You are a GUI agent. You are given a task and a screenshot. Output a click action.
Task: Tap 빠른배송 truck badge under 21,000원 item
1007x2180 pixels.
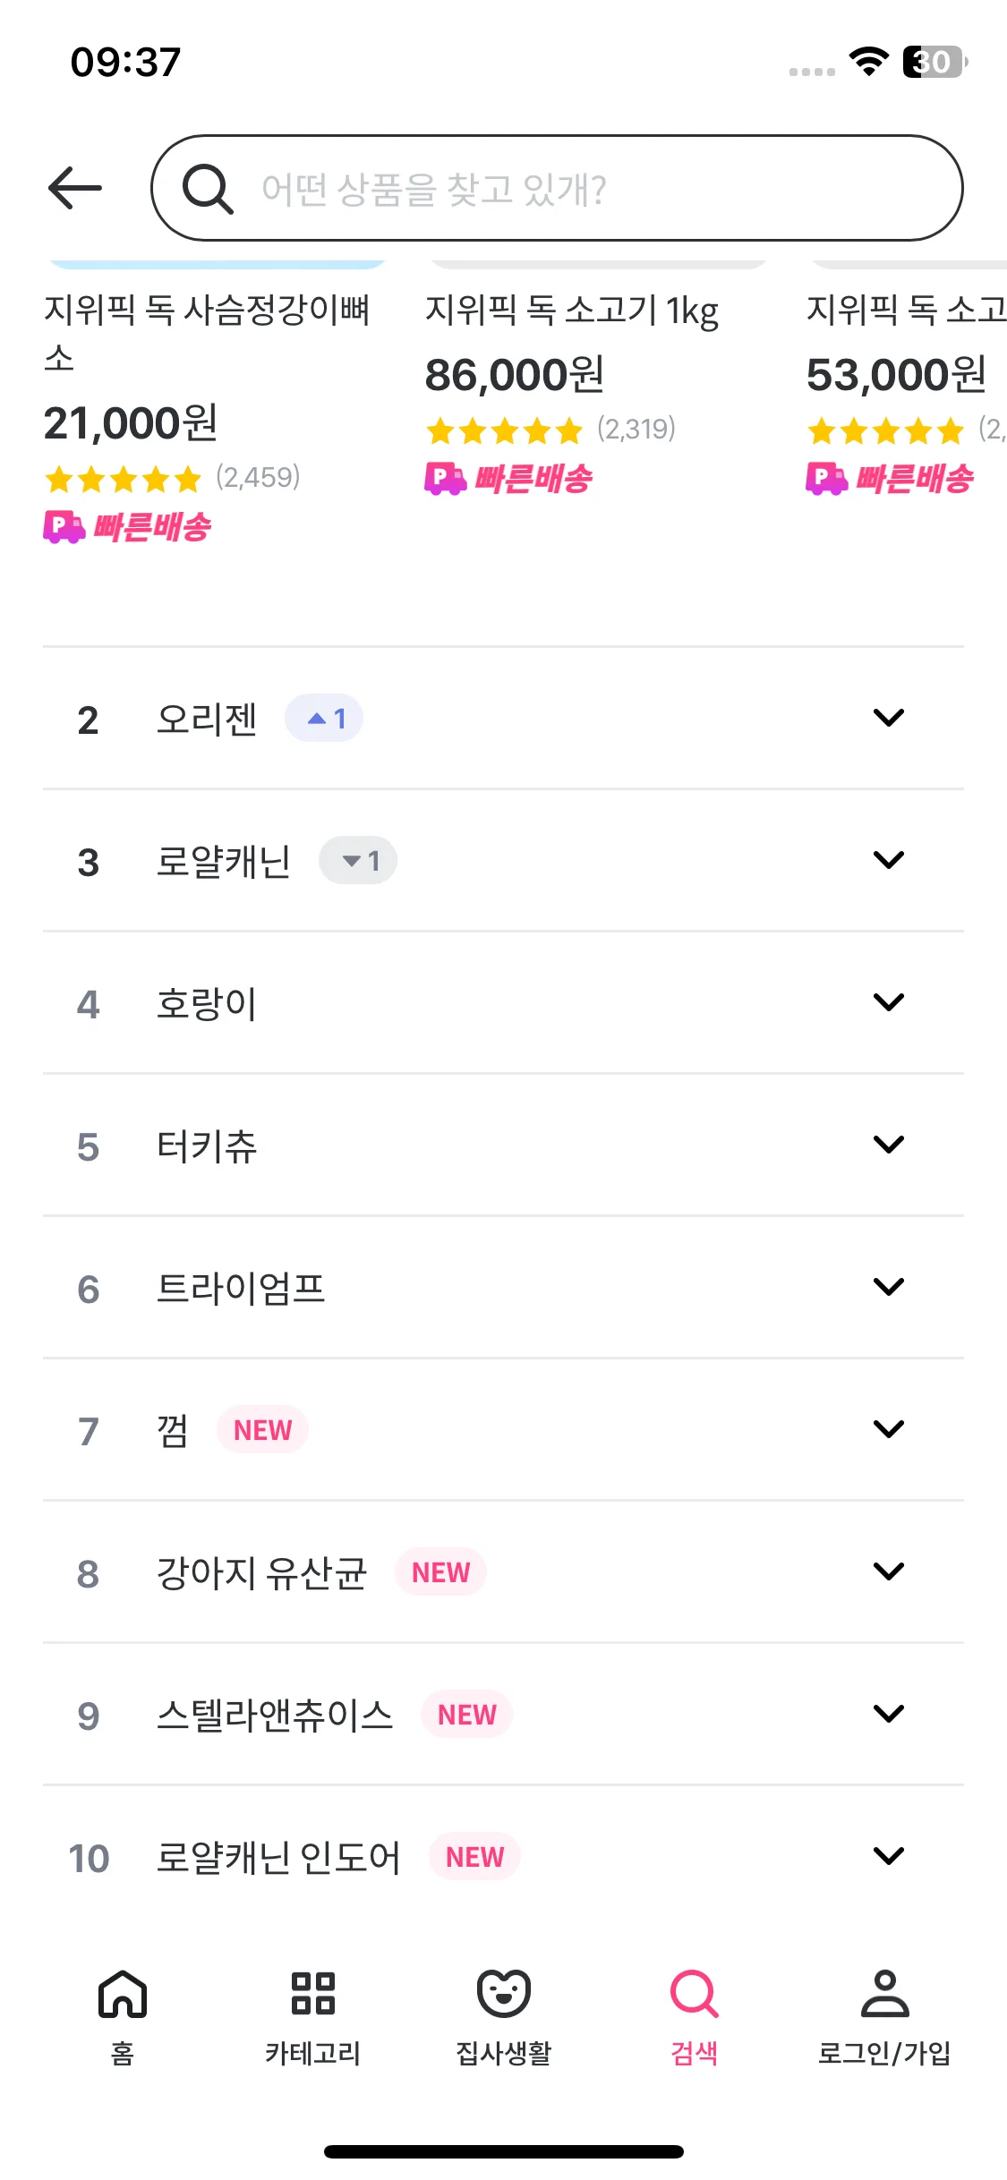point(128,527)
